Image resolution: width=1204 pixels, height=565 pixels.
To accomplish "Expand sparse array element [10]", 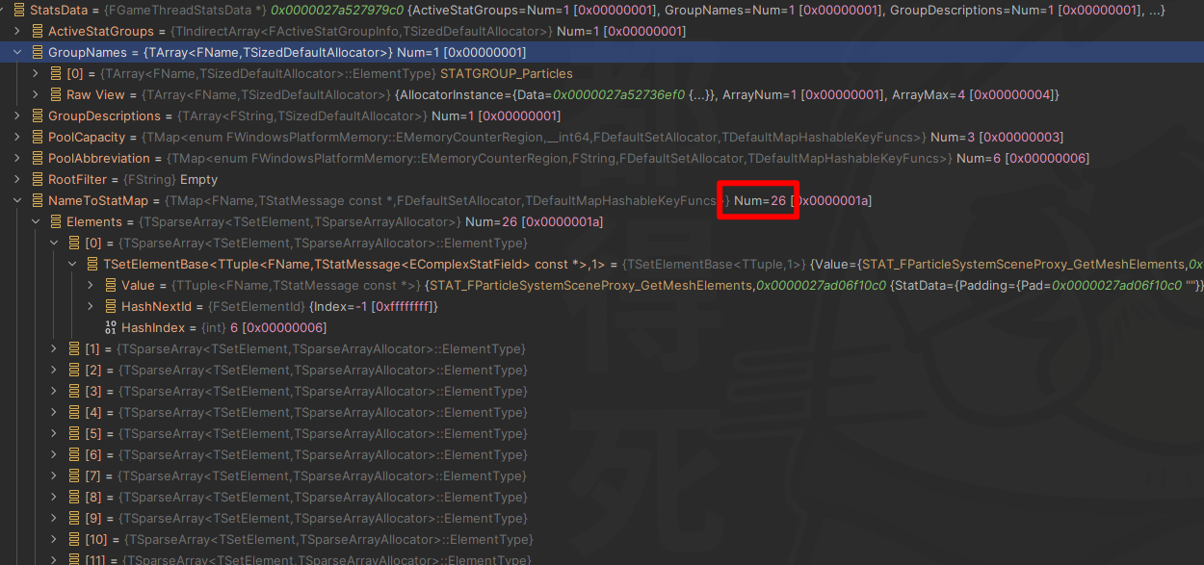I will pos(54,539).
